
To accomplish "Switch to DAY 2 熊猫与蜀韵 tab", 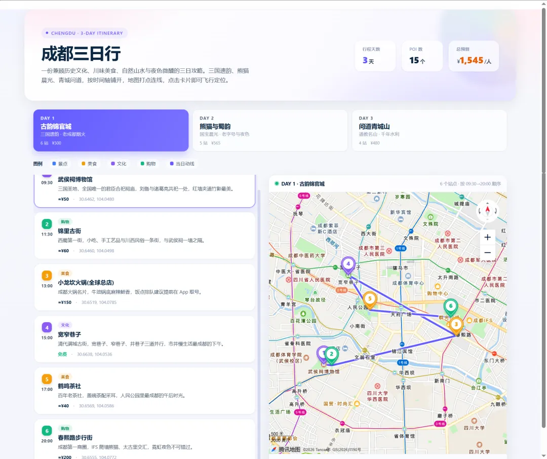I will coord(270,130).
